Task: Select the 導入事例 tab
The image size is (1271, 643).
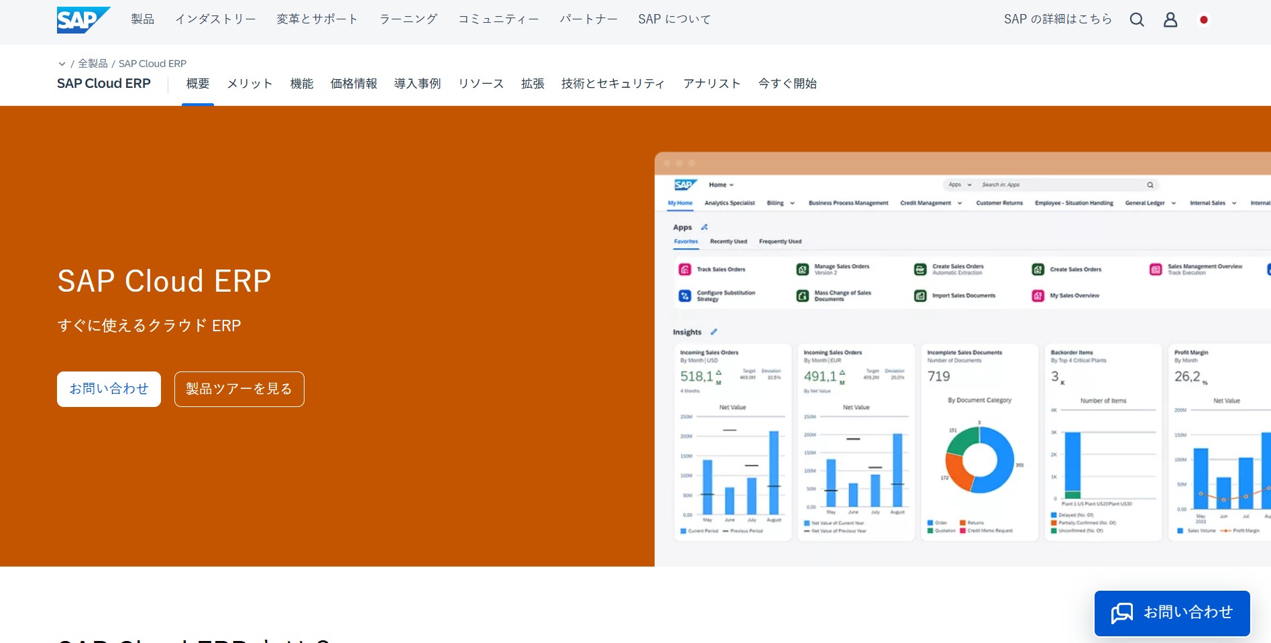Action: pyautogui.click(x=417, y=84)
